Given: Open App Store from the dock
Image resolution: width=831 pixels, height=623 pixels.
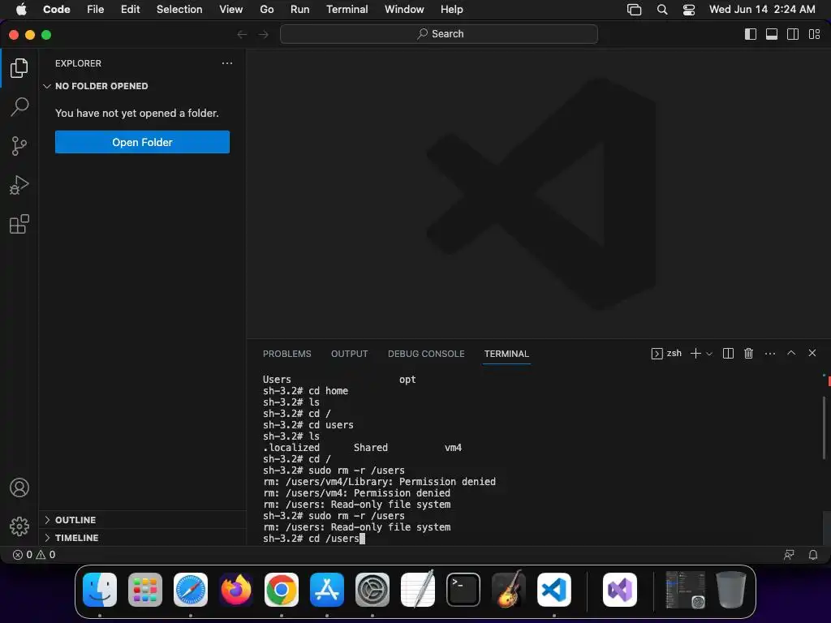Looking at the screenshot, I should 327,590.
